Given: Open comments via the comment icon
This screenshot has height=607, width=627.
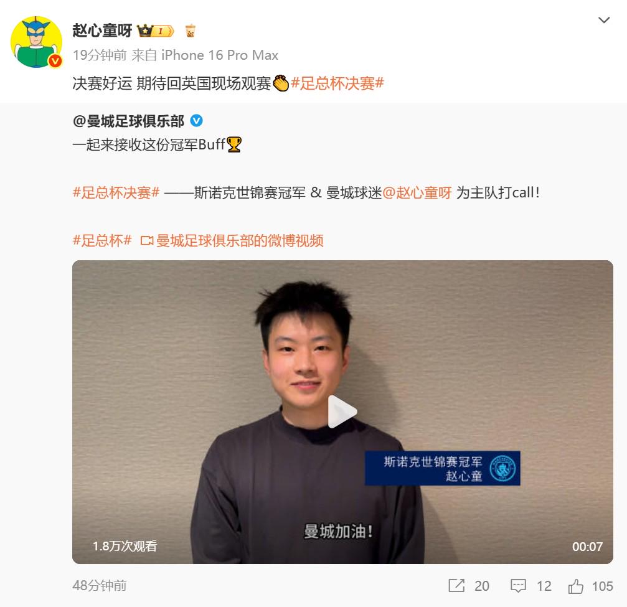Looking at the screenshot, I should [x=518, y=586].
